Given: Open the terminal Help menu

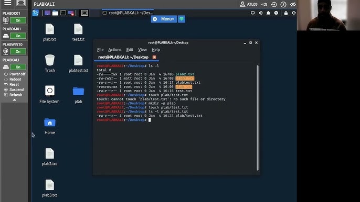Looking at the screenshot, I should click(156, 50).
